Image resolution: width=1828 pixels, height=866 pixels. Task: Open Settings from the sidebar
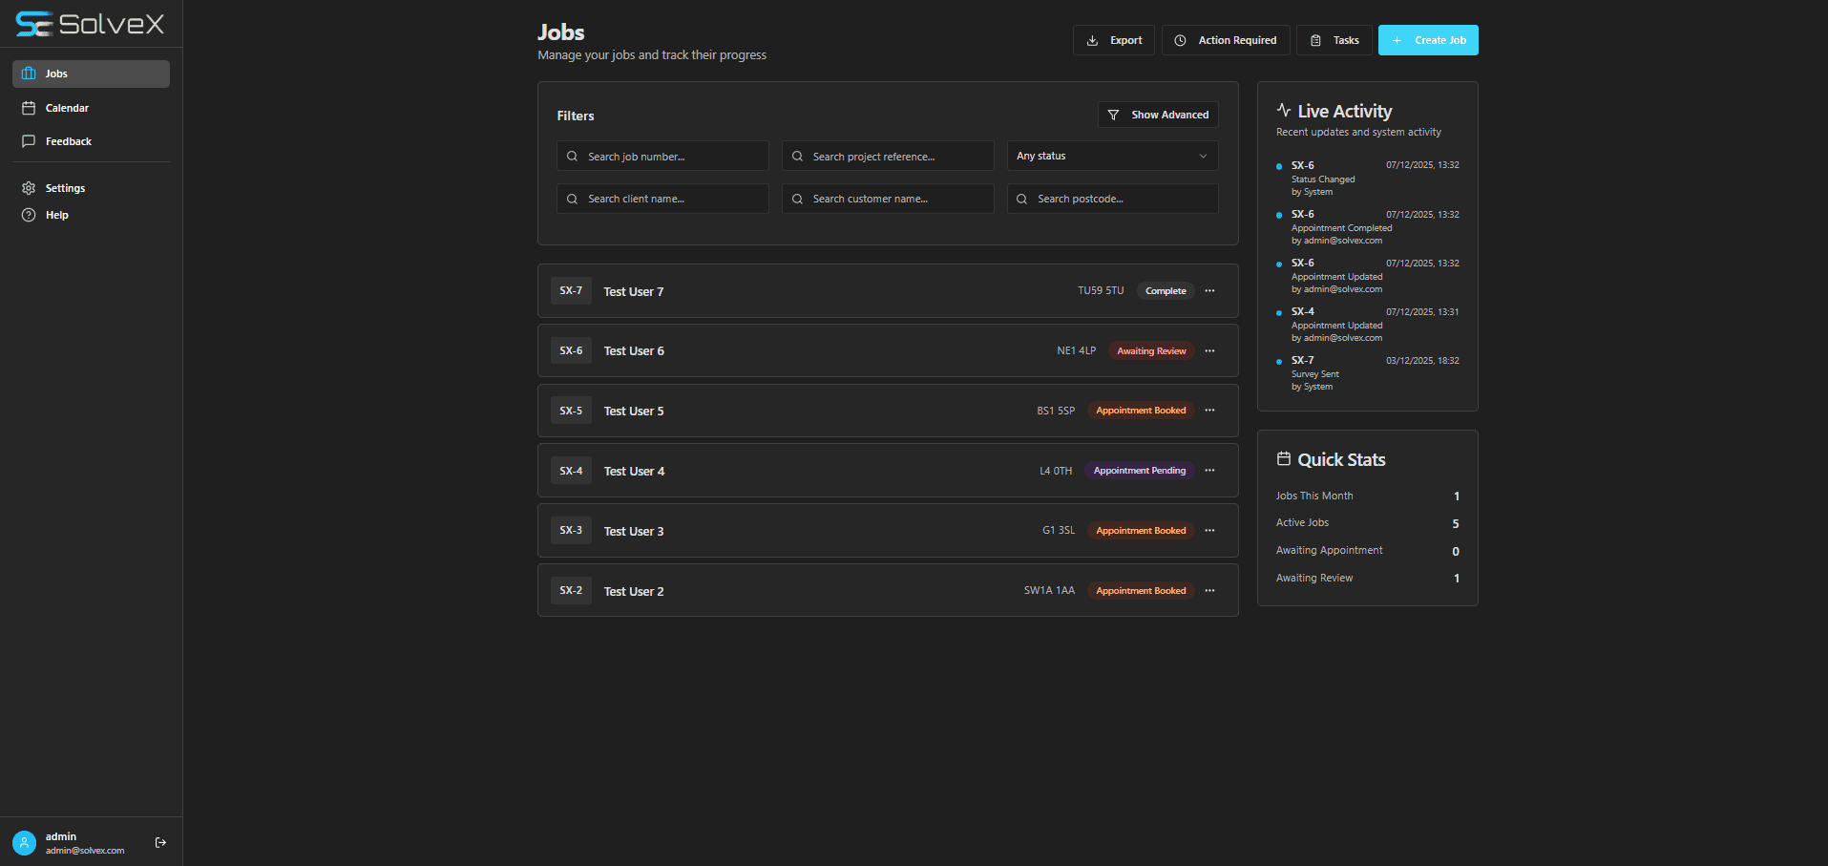coord(65,188)
